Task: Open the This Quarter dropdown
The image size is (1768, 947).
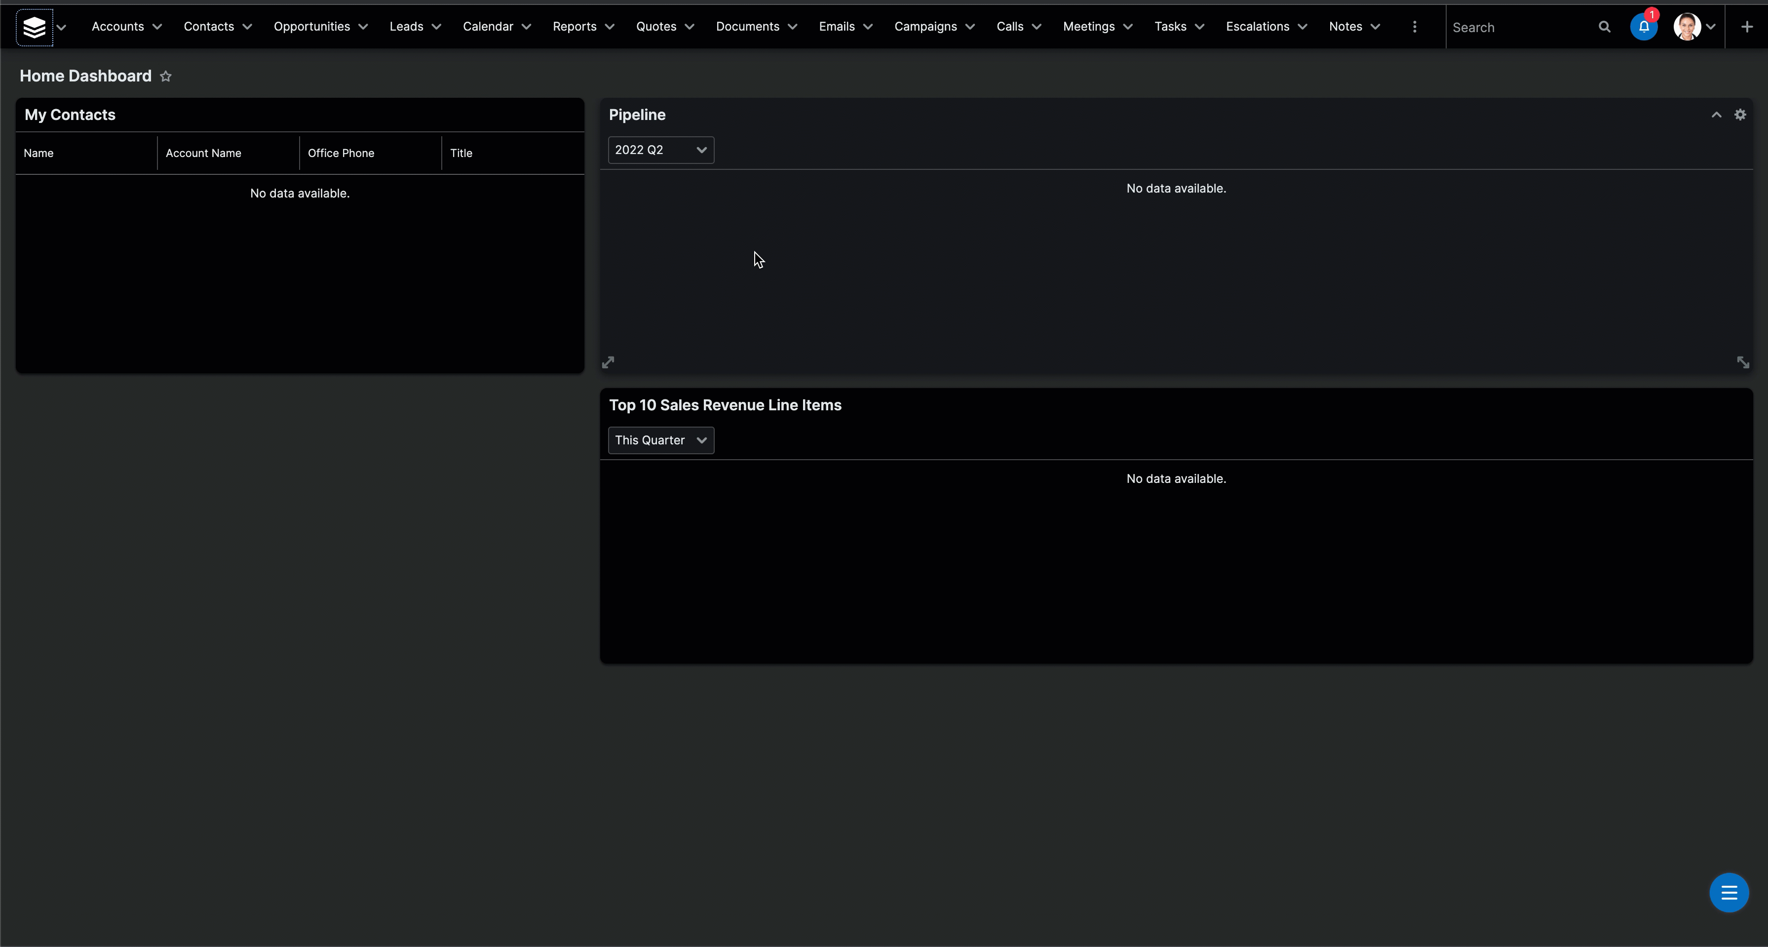Action: (660, 440)
